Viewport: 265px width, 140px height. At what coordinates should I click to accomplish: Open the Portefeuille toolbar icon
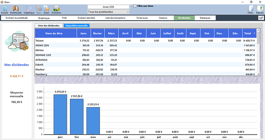[16, 10]
